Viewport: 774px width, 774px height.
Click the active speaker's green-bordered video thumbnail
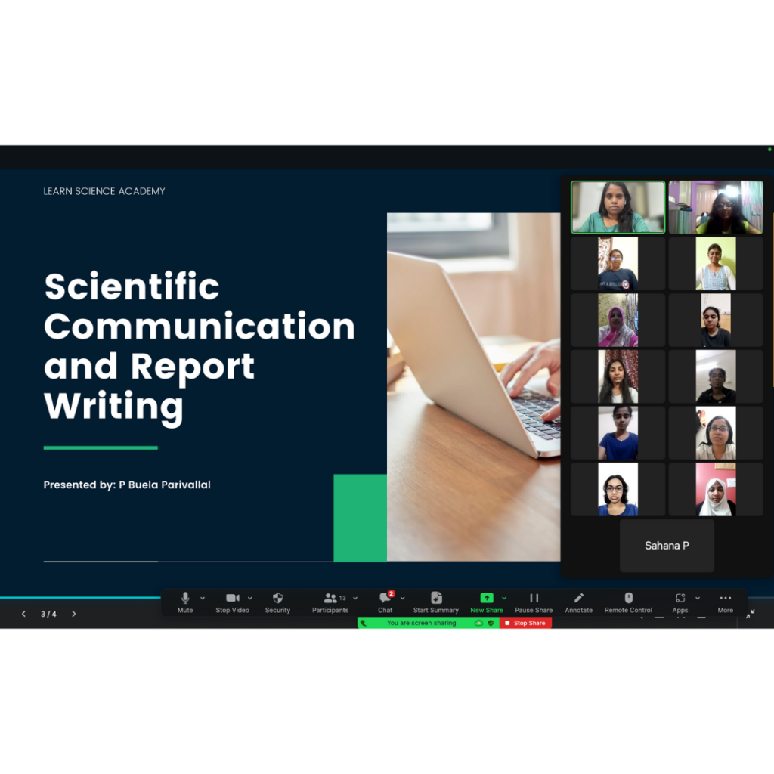618,207
